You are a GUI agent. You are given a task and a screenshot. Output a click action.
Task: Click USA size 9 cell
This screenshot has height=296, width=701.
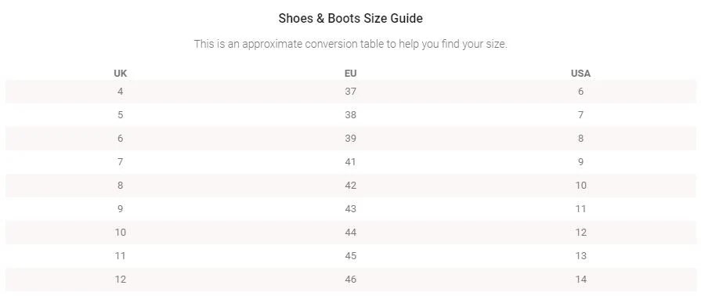coord(580,162)
